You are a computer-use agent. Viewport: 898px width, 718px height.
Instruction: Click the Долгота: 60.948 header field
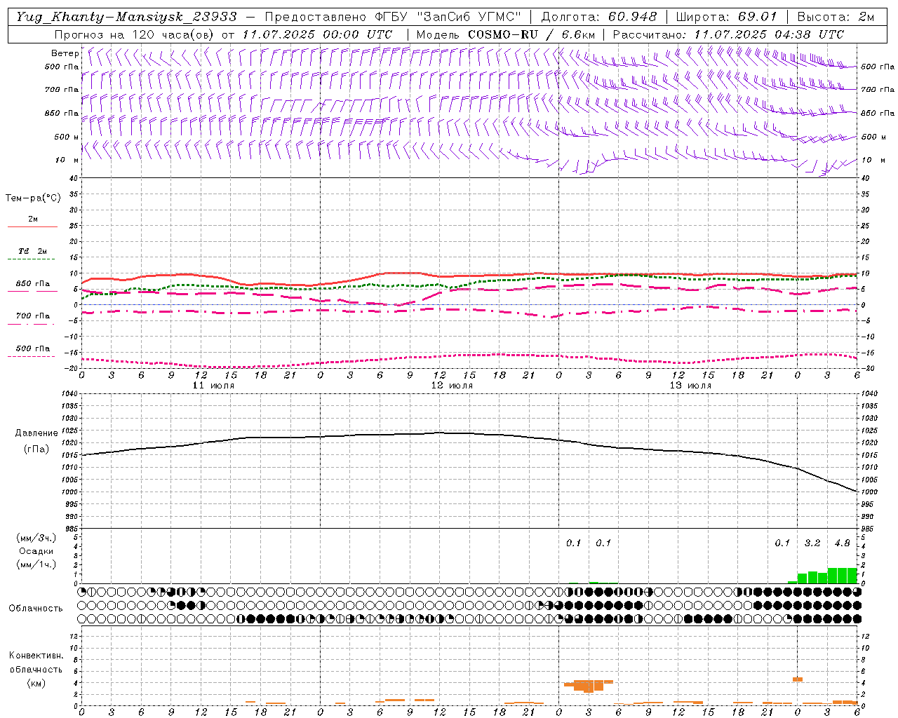[599, 17]
